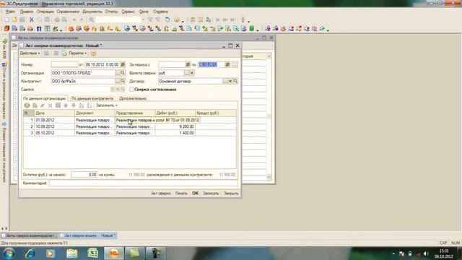Select the table cell with date 05.10.2012
The image size is (462, 260).
click(55, 133)
